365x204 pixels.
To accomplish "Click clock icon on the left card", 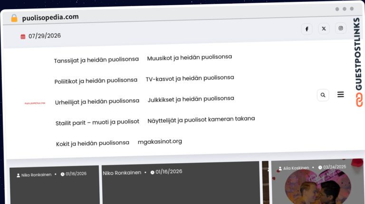I will click(62, 174).
